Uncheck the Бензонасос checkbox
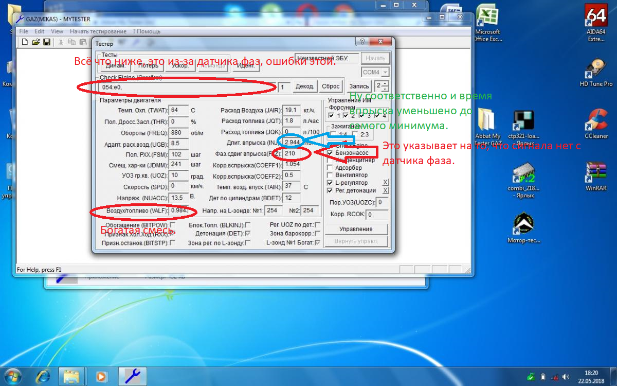The height and width of the screenshot is (386, 617). coord(330,153)
